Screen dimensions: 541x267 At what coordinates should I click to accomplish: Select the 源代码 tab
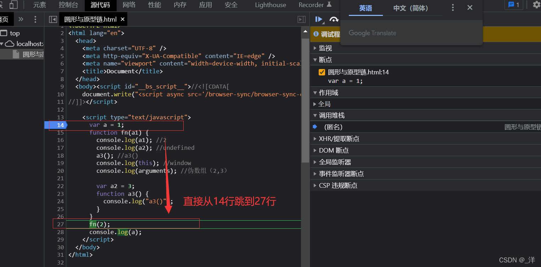tap(100, 5)
